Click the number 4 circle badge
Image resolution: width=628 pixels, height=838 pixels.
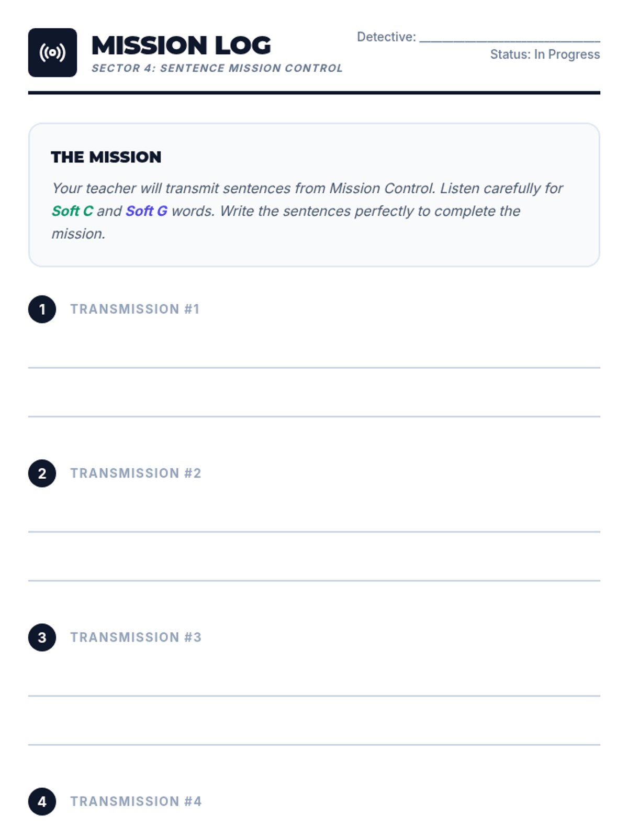point(42,801)
